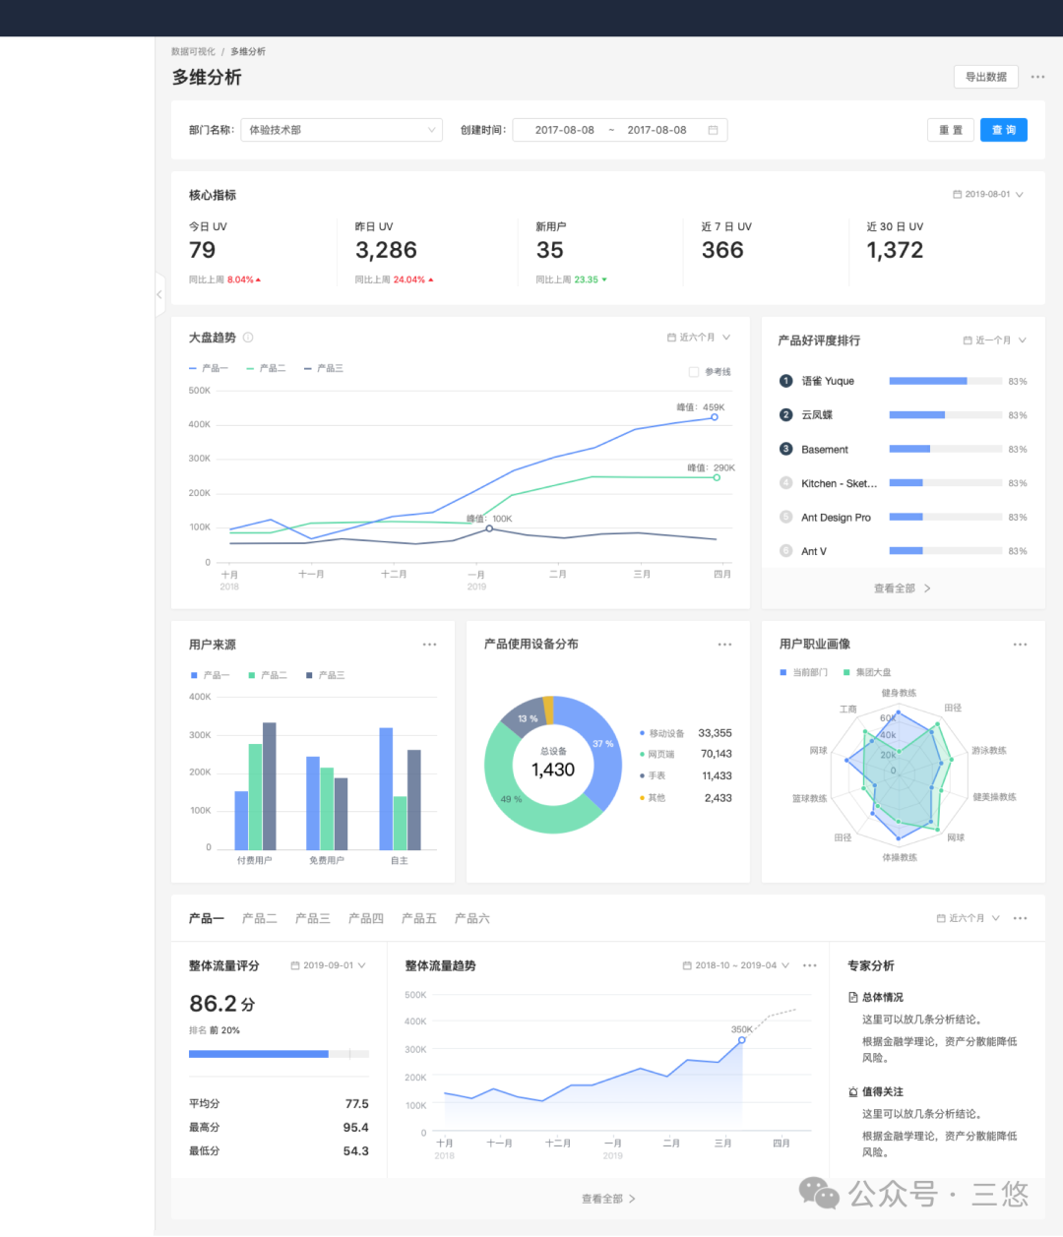Toggle 移动设备 legend in device chart
Screen dimensions: 1063x1237
(661, 733)
